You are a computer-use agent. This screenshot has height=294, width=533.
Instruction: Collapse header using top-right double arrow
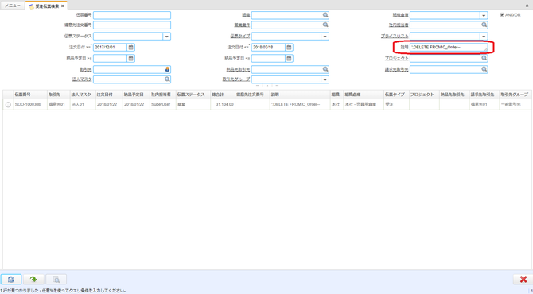pos(527,6)
